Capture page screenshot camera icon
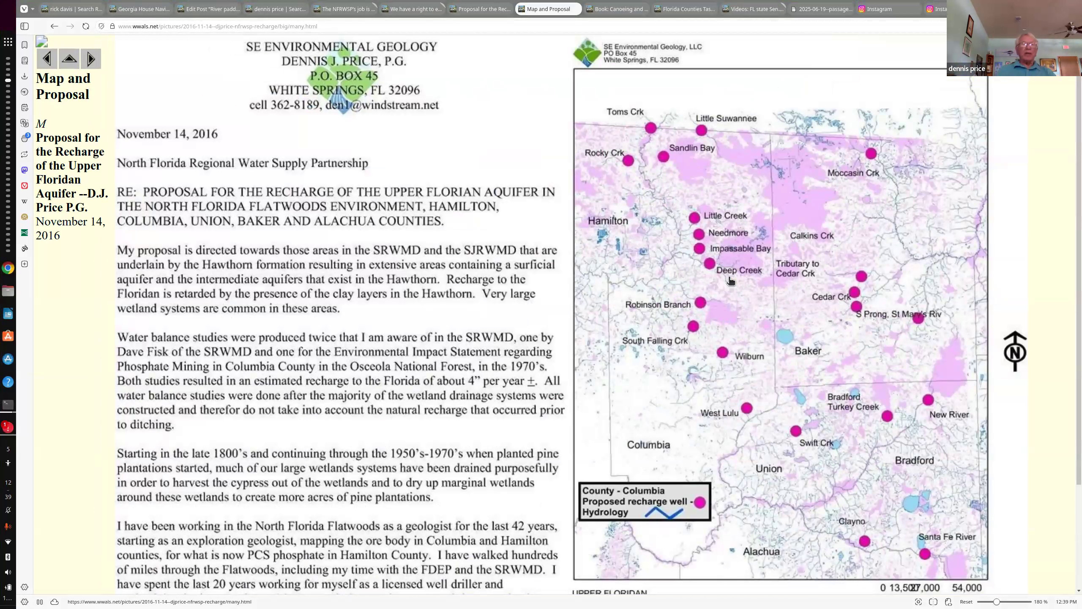1082x609 pixels. [918, 602]
